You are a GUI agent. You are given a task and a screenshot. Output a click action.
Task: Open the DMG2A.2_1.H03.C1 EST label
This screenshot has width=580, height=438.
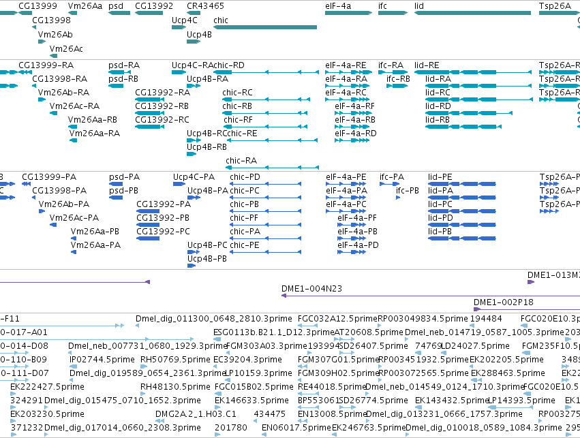coord(196,414)
